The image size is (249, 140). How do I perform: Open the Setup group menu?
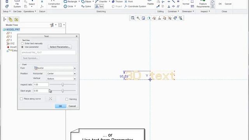click(x=7, y=11)
